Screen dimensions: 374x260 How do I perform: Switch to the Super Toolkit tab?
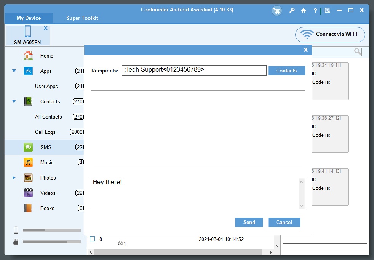pos(82,18)
